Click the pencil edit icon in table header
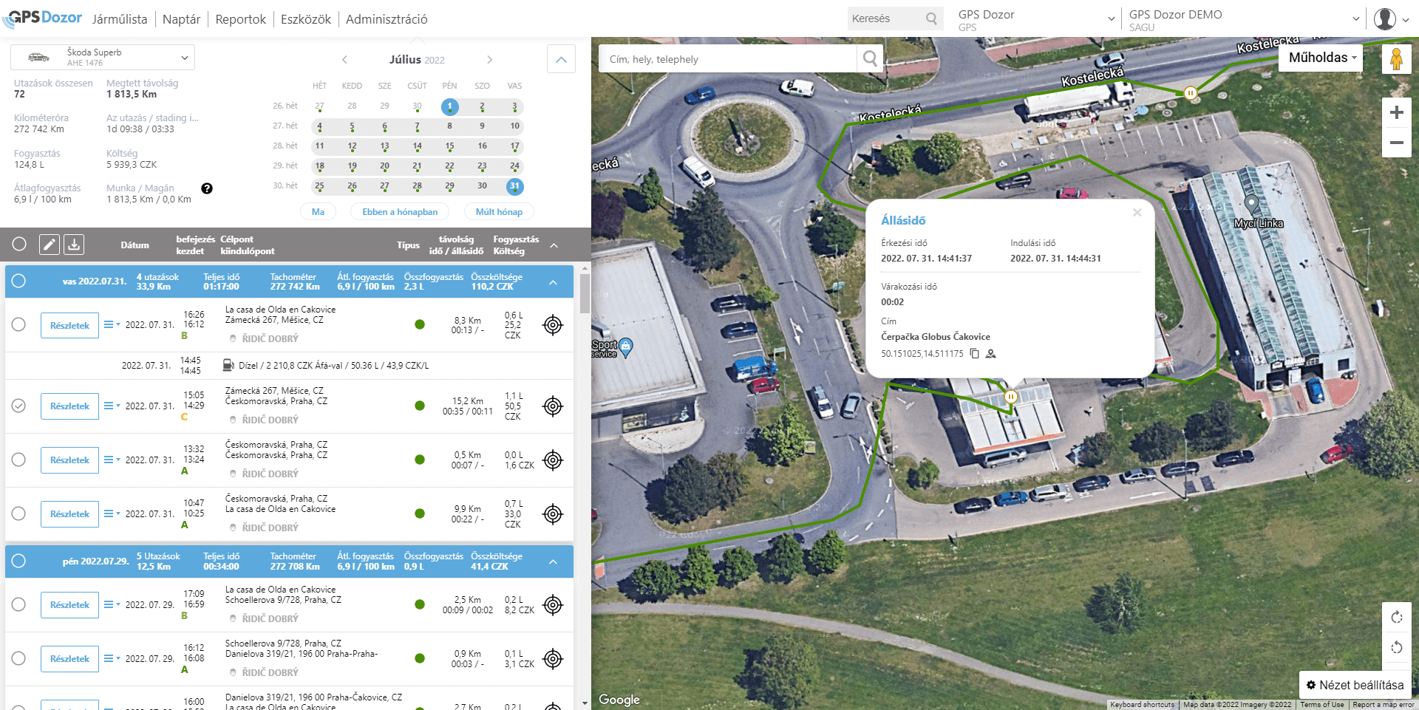This screenshot has height=710, width=1419. coord(50,245)
